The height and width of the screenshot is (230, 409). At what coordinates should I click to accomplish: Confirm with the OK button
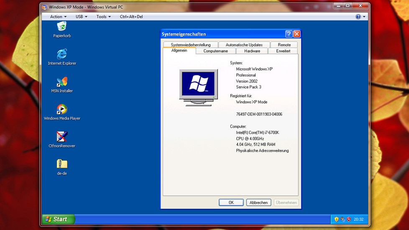pyautogui.click(x=231, y=203)
